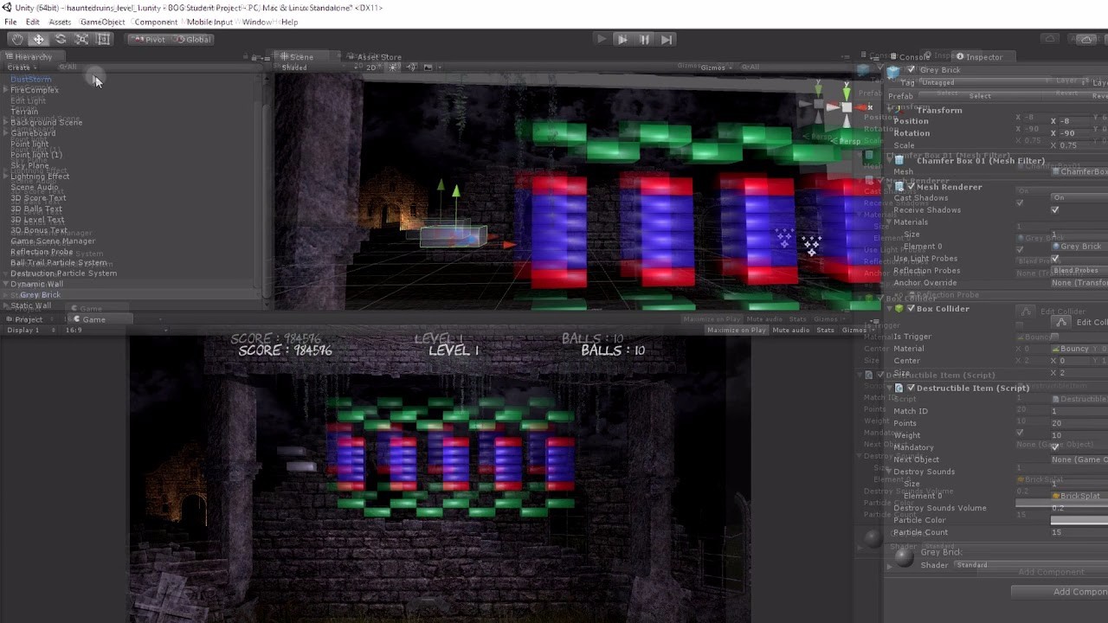Open Reflection Probes Blend Probes dropdown

1079,271
